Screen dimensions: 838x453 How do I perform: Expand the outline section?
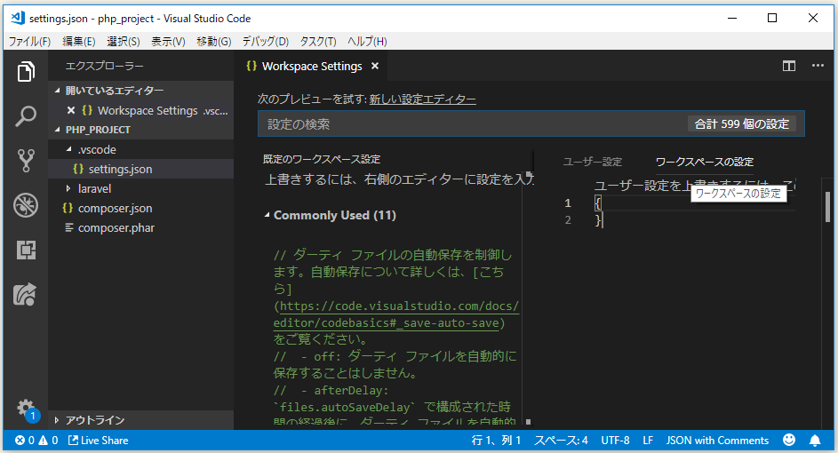click(57, 420)
